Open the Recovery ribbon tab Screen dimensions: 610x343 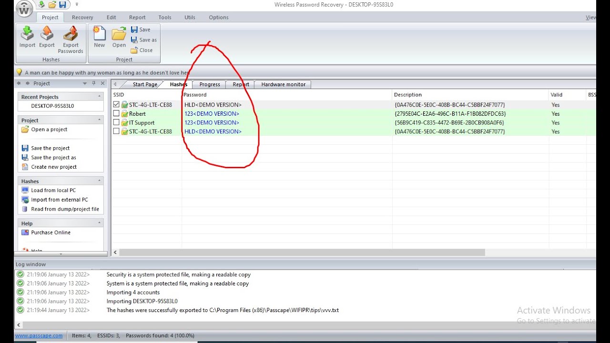click(x=82, y=17)
